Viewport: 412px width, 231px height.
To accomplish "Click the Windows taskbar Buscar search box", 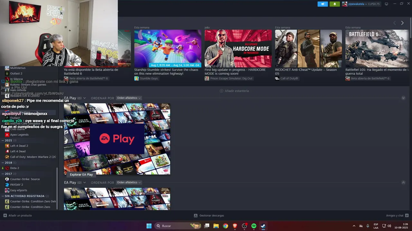I will 178,226.
